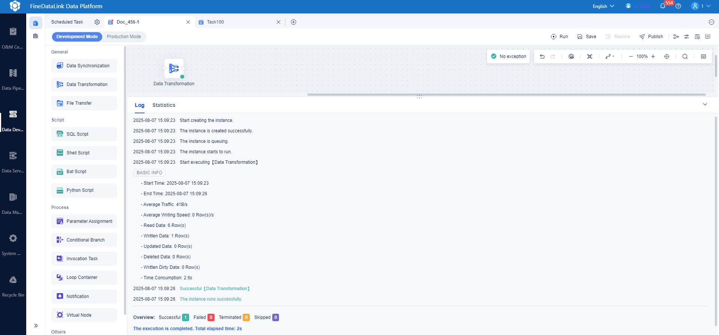Open the user account dropdown
The width and height of the screenshot is (719, 335).
point(701,6)
